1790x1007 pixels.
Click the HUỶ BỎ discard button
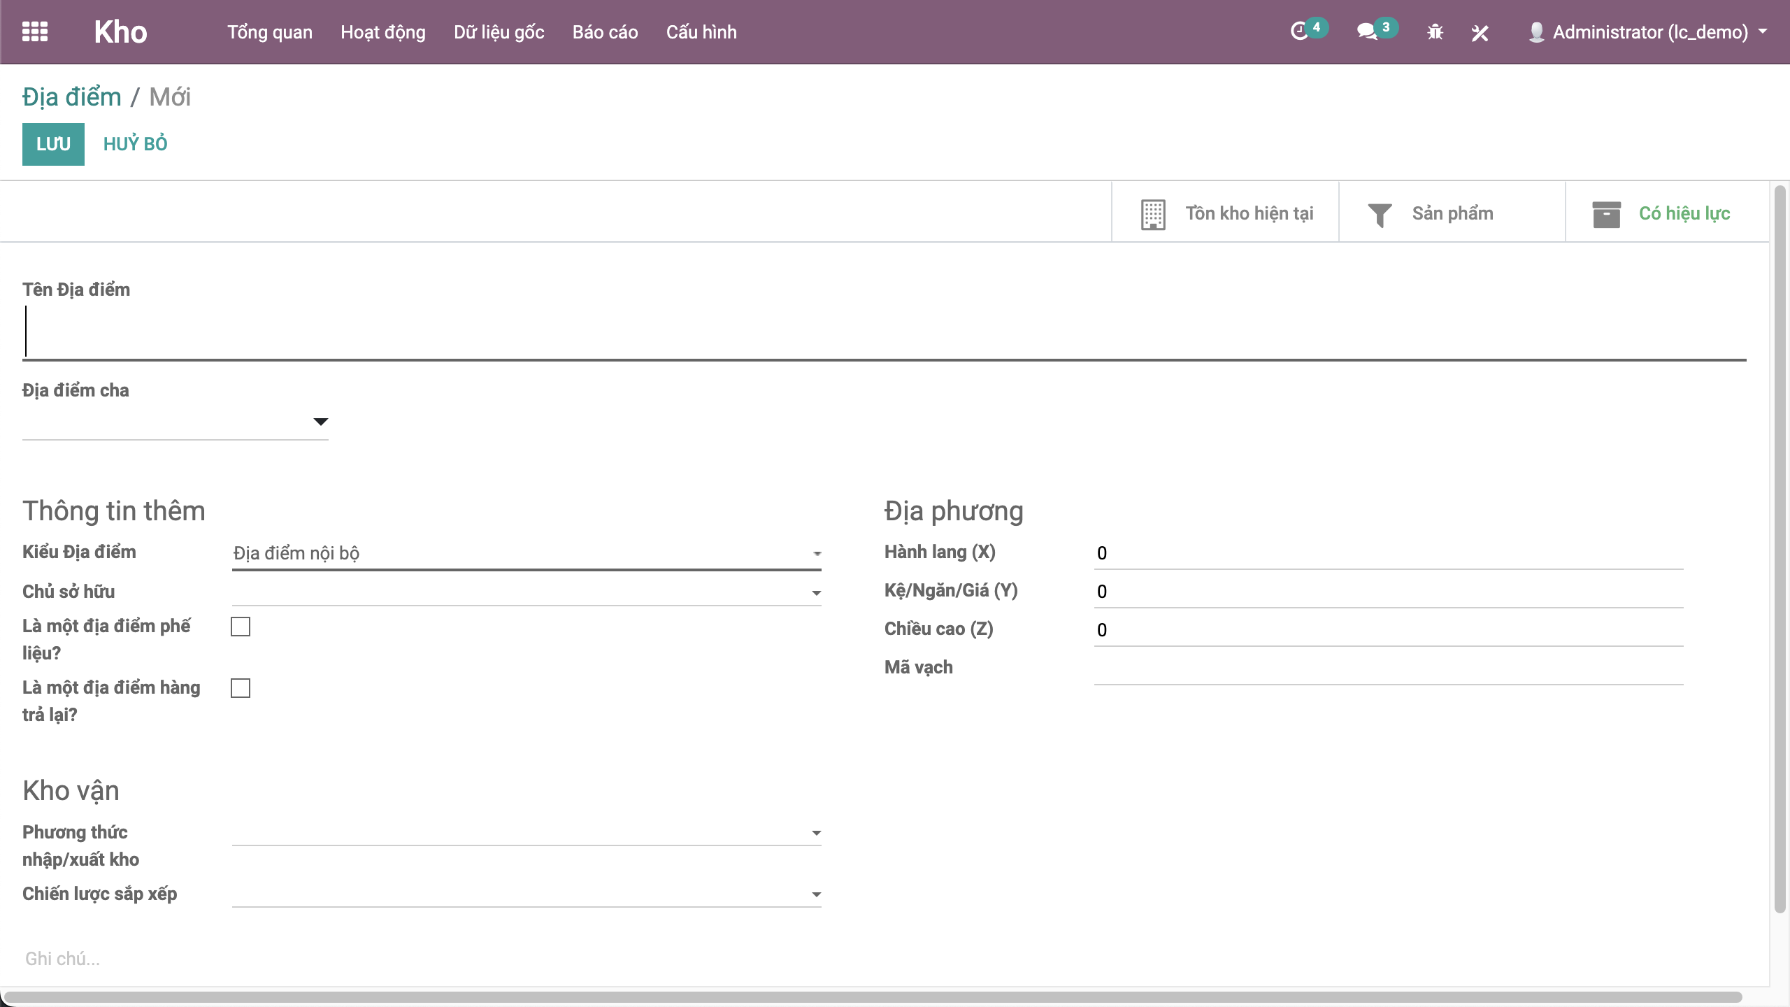[x=135, y=144]
